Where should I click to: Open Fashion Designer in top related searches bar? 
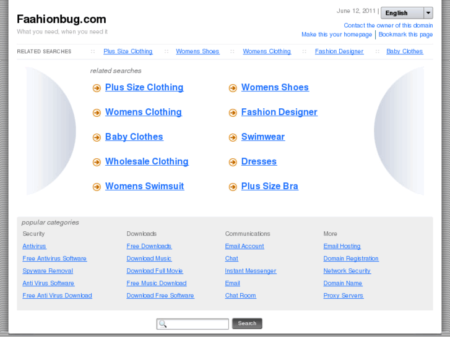click(x=339, y=51)
